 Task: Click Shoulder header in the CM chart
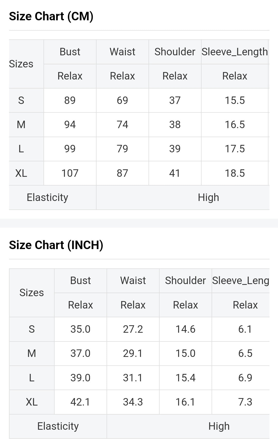click(175, 52)
